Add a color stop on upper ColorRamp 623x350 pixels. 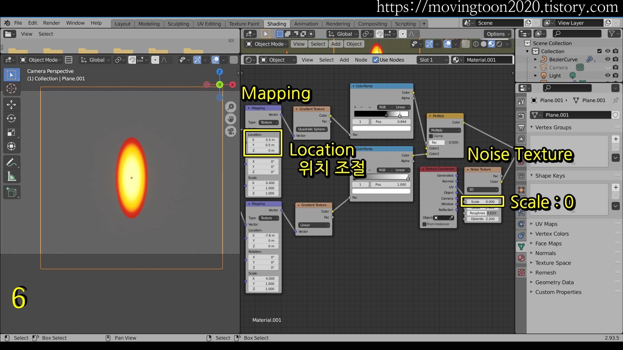point(355,107)
